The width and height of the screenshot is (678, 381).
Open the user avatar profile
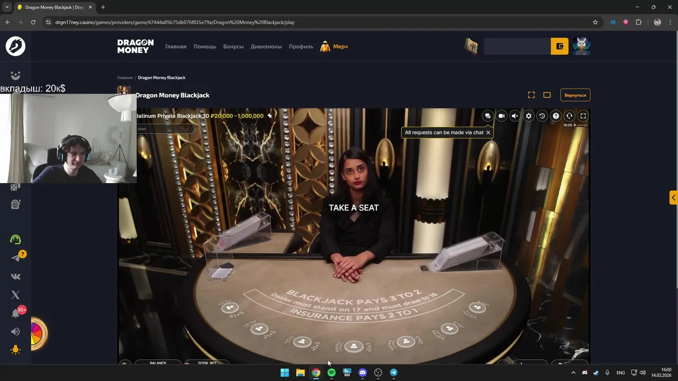coord(582,47)
